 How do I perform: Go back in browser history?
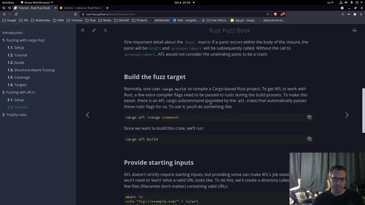coord(4,14)
